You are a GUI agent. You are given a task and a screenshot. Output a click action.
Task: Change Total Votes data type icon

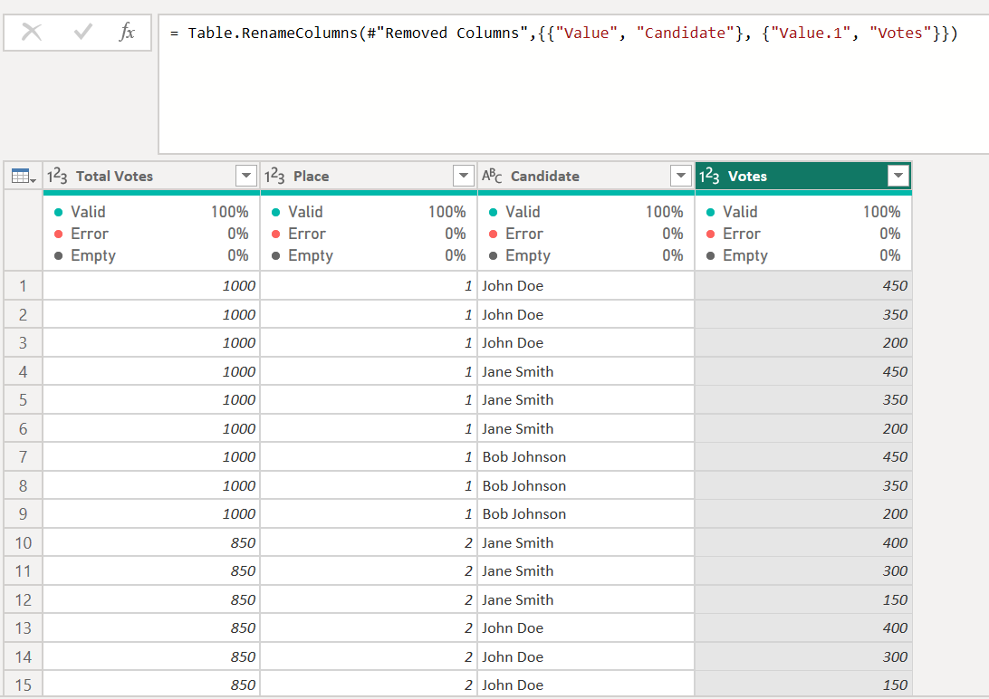(57, 176)
